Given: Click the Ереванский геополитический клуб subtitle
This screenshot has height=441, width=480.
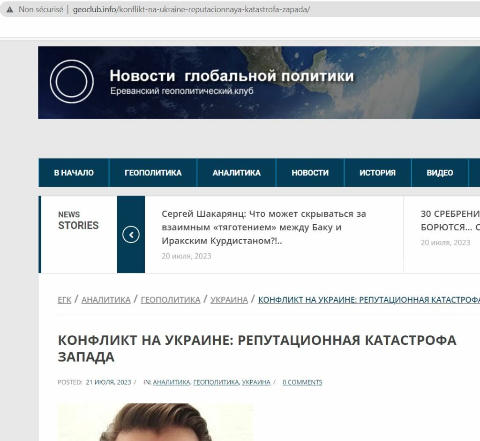Looking at the screenshot, I should click(182, 91).
